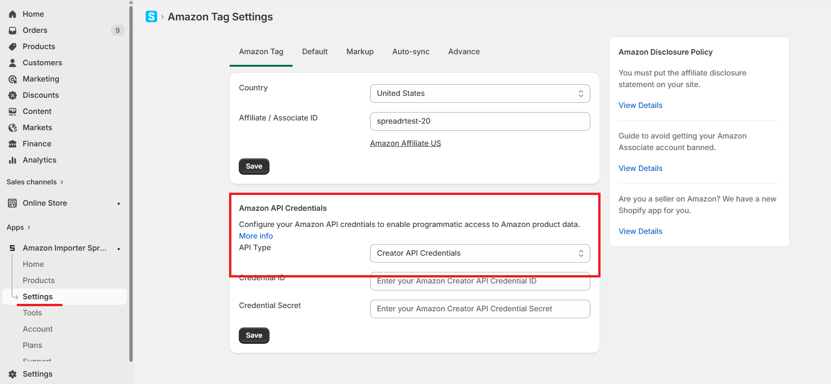Click the Amazon Disclosure Policy heading
This screenshot has height=384, width=831.
click(x=665, y=52)
